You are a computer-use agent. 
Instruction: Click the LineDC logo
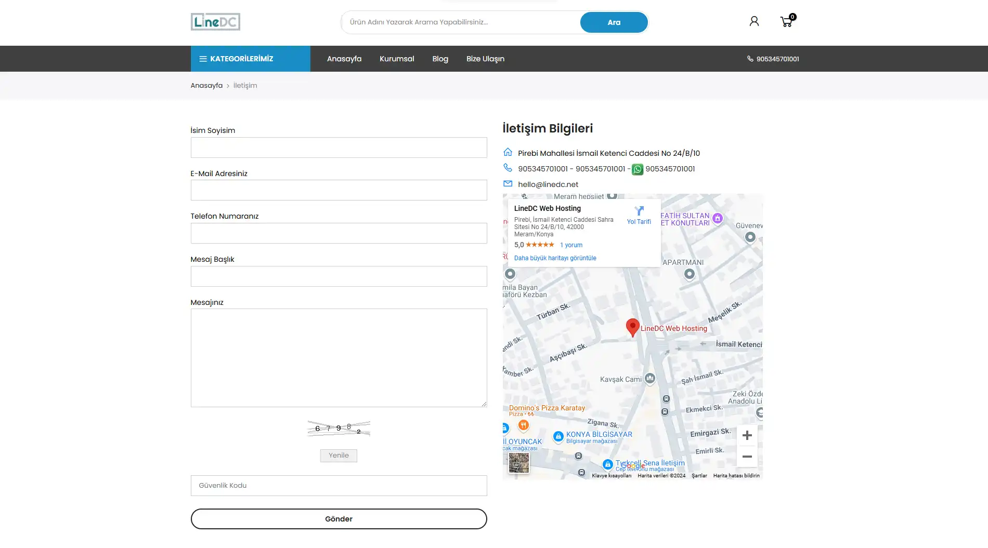[215, 22]
